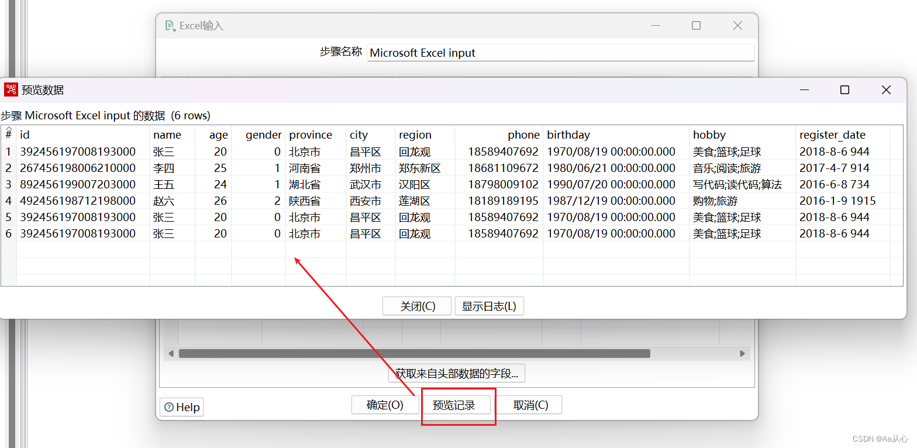Viewport: 917px width, 448px height.
Task: Select id cell 892456199007203000
Action: pos(83,184)
